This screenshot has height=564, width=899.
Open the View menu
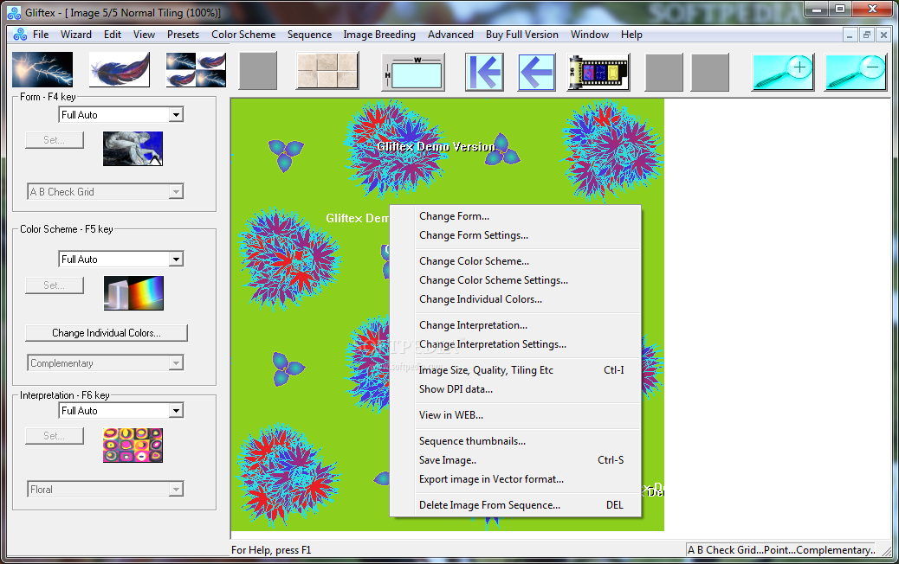(144, 35)
